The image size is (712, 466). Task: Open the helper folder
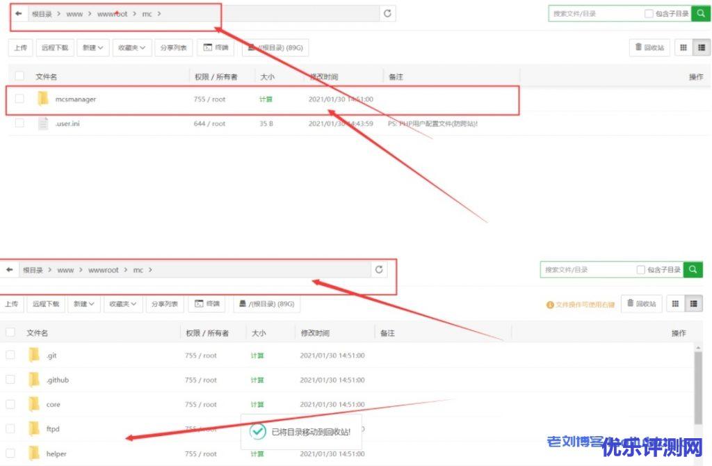tap(56, 453)
